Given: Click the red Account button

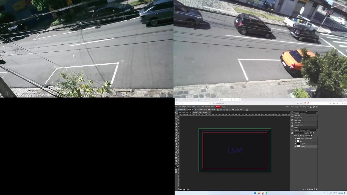Looking at the screenshot, I should tap(218, 107).
